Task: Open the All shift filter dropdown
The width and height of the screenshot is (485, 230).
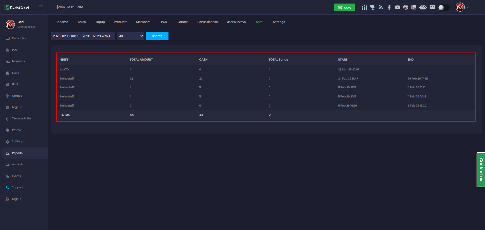Action: (x=130, y=36)
